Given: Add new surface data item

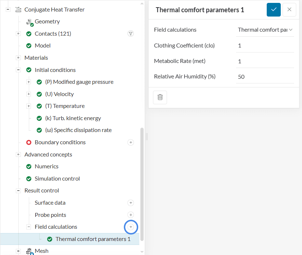Looking at the screenshot, I should pyautogui.click(x=131, y=203).
